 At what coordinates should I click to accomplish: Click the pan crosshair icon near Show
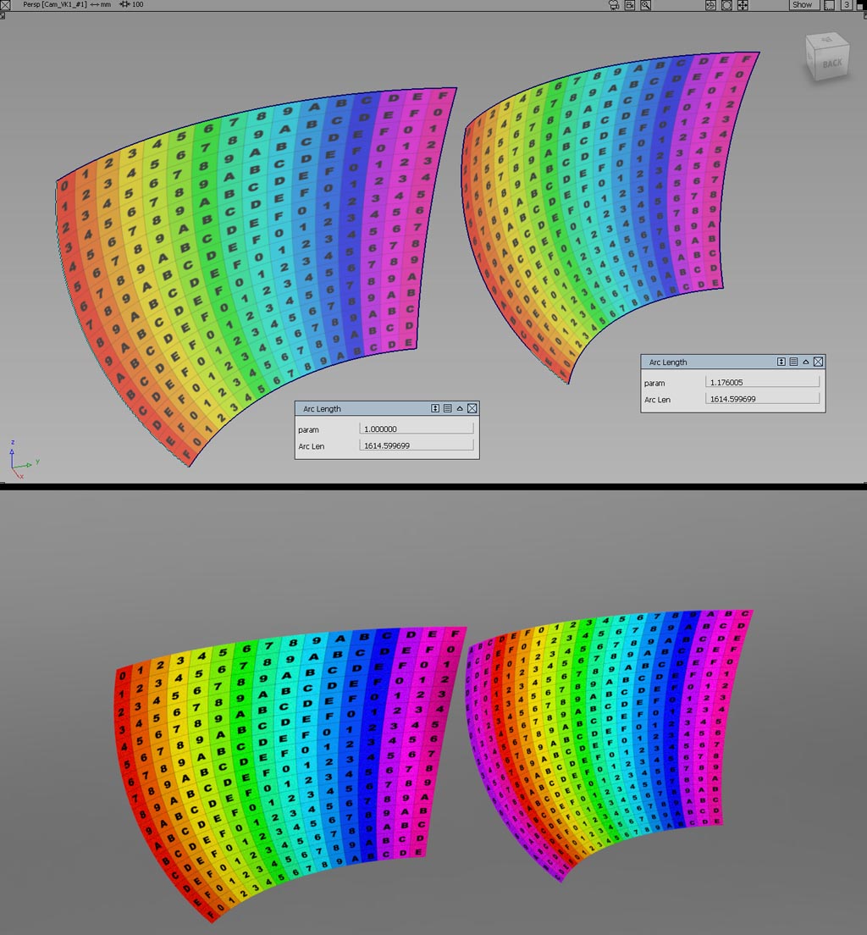coord(743,4)
